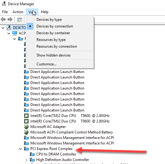Click the Forward arrow toolbar button
Screen dimensions: 165x164
[x=10, y=19]
